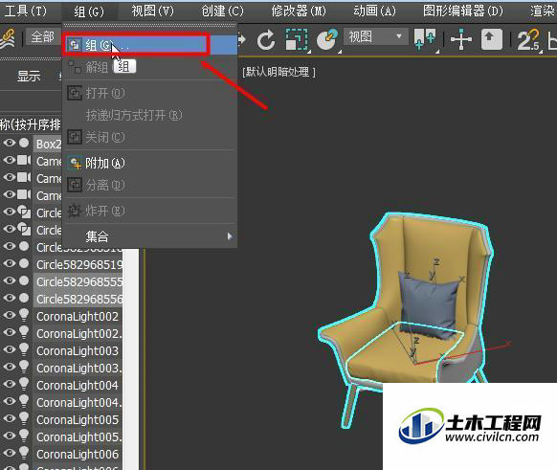Toggle visibility eye of Circle582968555
Image resolution: width=557 pixels, height=470 pixels.
(x=10, y=280)
